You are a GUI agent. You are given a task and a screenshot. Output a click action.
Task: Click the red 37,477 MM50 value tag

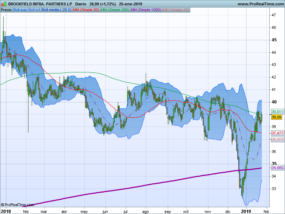tap(278, 133)
